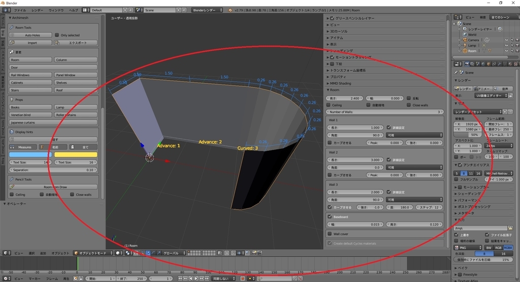
Task: Click the modifiers wrench tab icon
Action: 500,64
